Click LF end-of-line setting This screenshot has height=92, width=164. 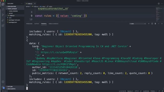point(141,91)
